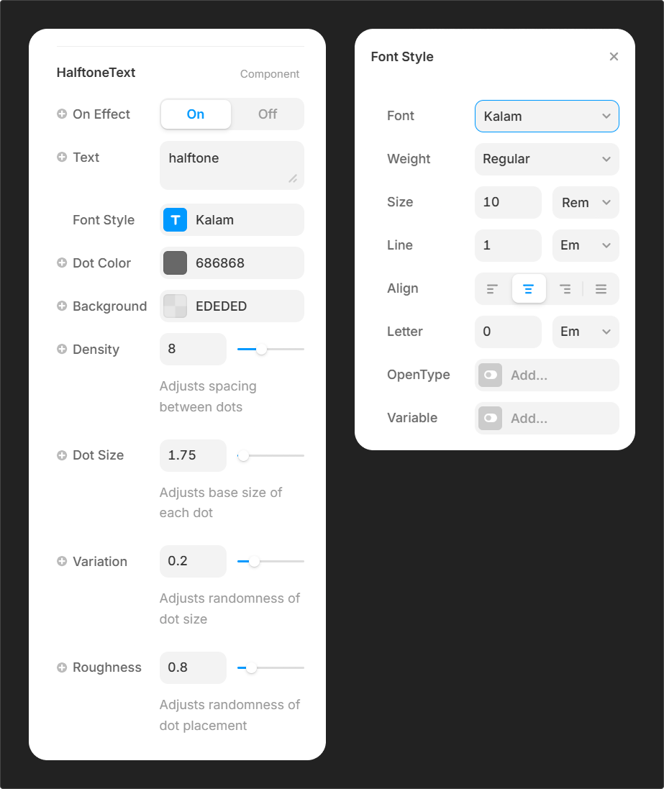Toggle the OpenType Add switch
664x789 pixels.
[491, 375]
